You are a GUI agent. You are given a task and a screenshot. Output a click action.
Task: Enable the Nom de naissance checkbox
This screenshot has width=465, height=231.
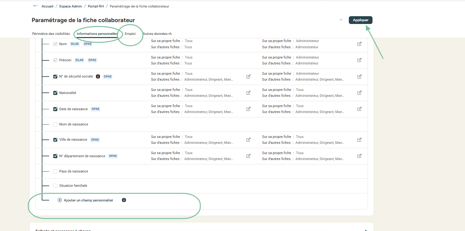coord(55,125)
